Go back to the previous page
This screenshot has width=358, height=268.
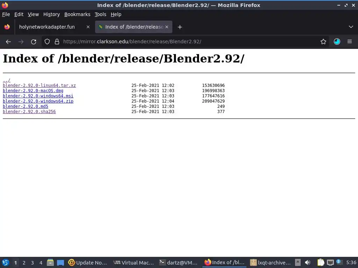pyautogui.click(x=8, y=42)
